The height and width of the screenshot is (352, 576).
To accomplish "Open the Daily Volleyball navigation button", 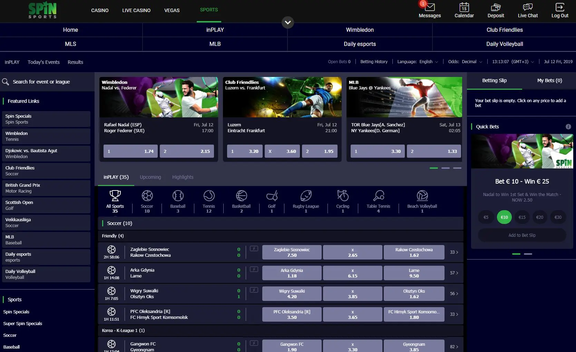I will click(505, 44).
